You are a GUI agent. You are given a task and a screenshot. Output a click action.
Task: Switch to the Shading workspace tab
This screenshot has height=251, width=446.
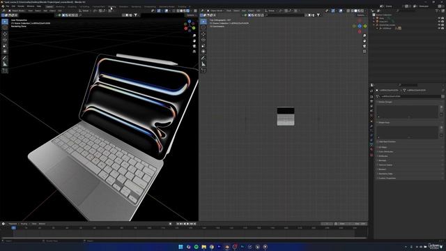tap(112, 6)
